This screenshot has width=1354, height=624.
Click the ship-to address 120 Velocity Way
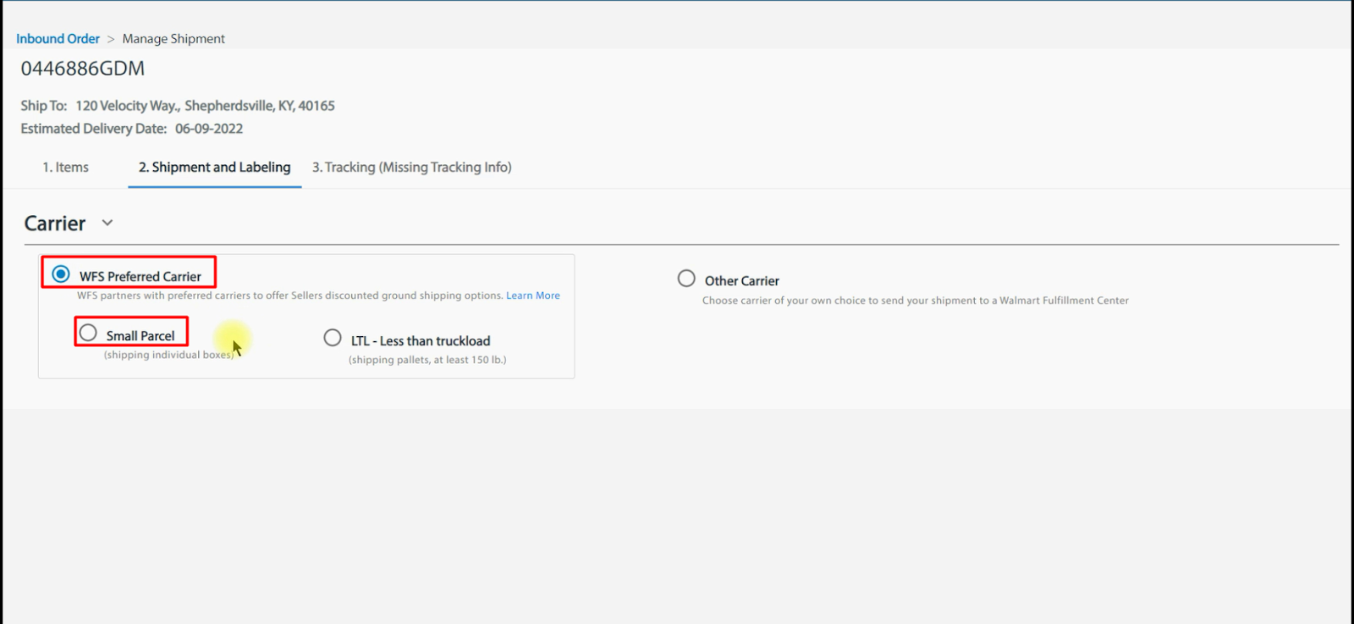coord(205,106)
